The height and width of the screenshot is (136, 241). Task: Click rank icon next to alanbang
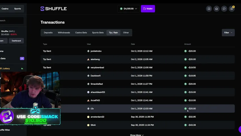click(88, 59)
